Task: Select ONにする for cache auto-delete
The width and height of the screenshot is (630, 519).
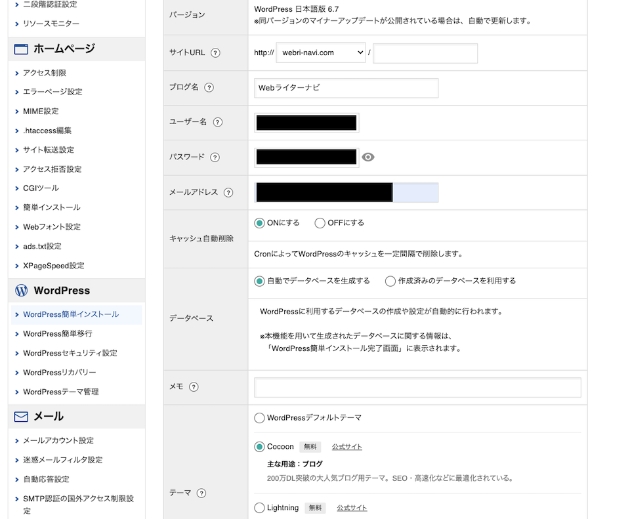Action: (260, 223)
